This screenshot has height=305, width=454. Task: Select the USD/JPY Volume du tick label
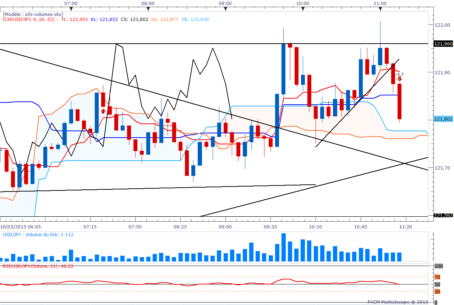38,234
